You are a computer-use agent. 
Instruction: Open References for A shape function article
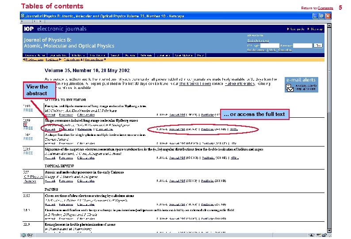(66, 143)
